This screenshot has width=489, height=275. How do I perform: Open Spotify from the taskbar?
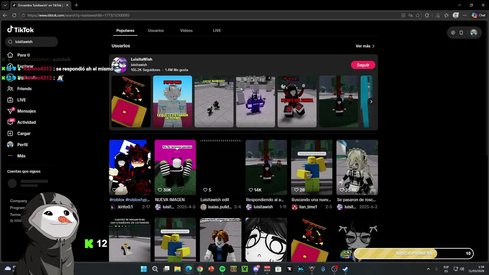(x=222, y=269)
